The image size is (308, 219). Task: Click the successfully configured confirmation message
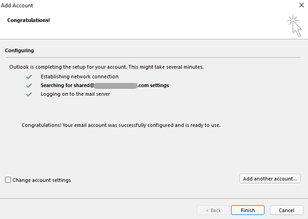(121, 125)
